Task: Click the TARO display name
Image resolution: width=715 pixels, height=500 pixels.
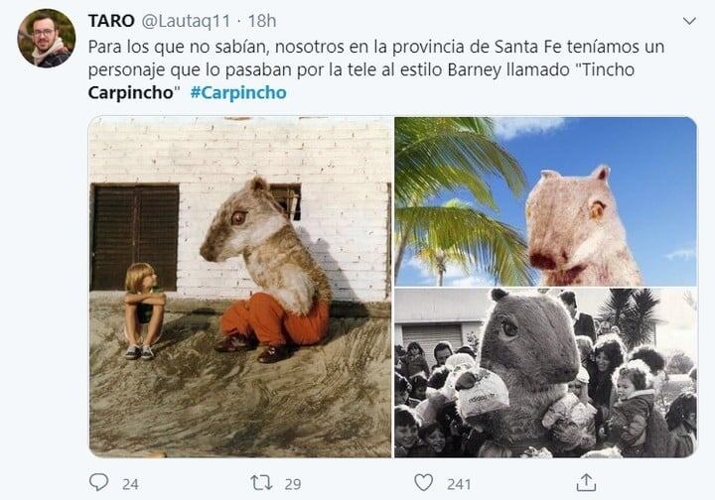Action: pyautogui.click(x=111, y=21)
